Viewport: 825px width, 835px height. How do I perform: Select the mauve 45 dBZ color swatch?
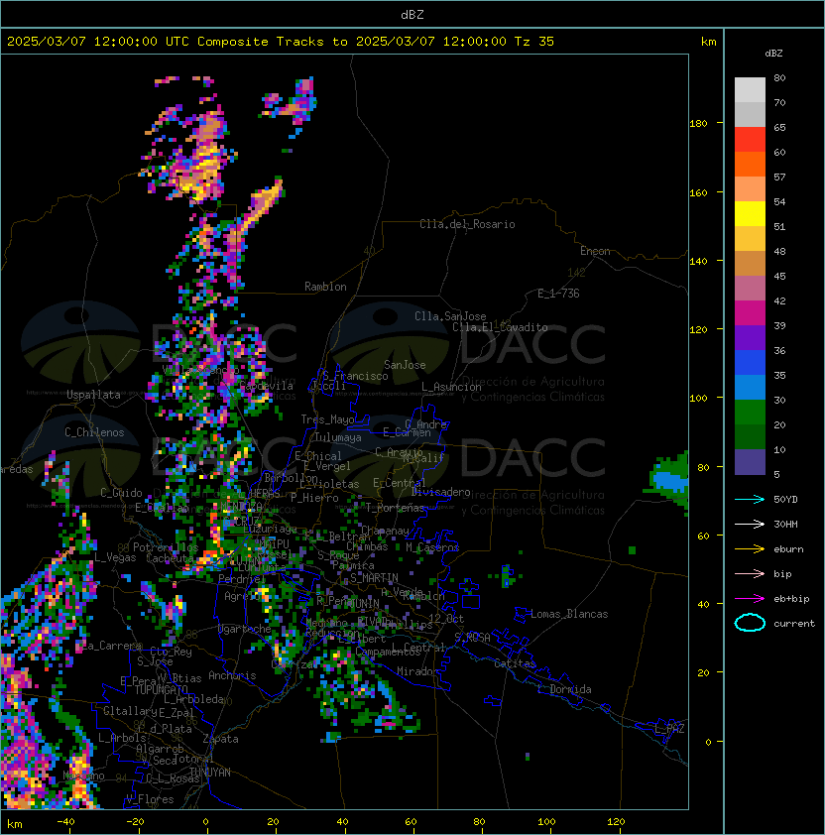point(750,289)
